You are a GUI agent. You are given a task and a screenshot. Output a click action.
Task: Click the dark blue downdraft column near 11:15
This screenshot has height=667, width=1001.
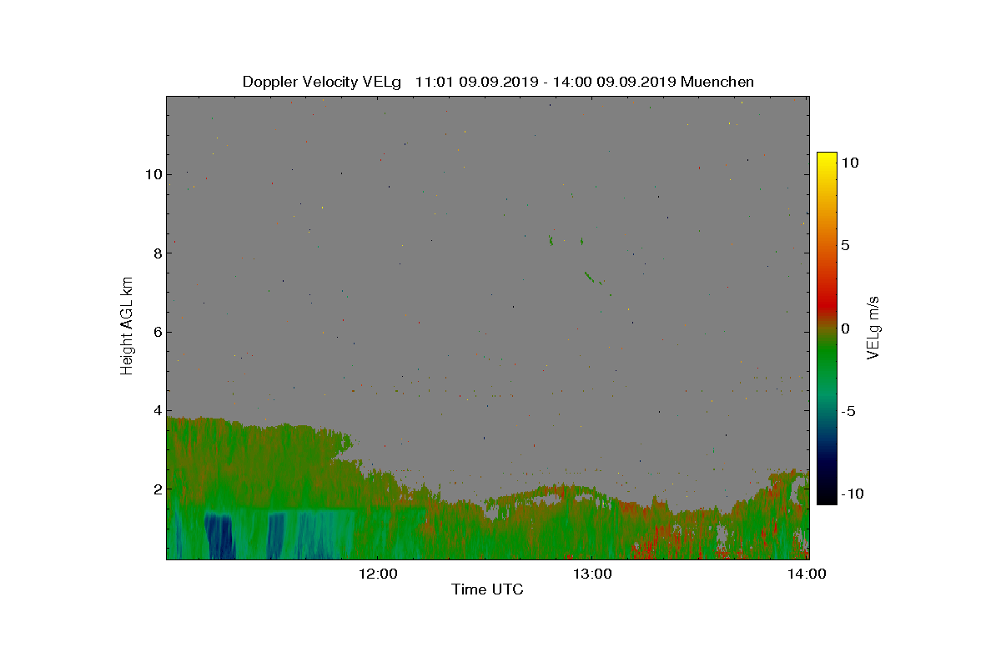[x=220, y=538]
